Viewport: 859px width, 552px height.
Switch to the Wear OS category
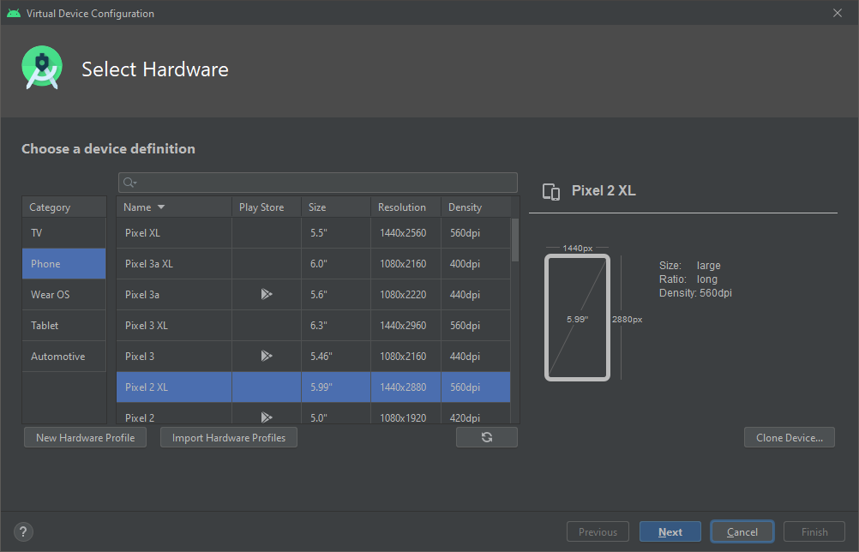(x=63, y=294)
